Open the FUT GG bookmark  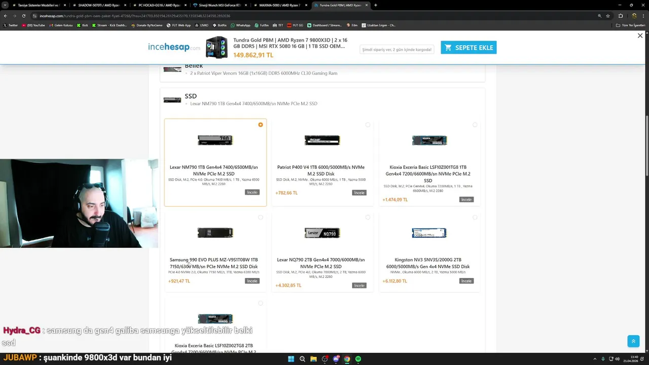point(295,25)
